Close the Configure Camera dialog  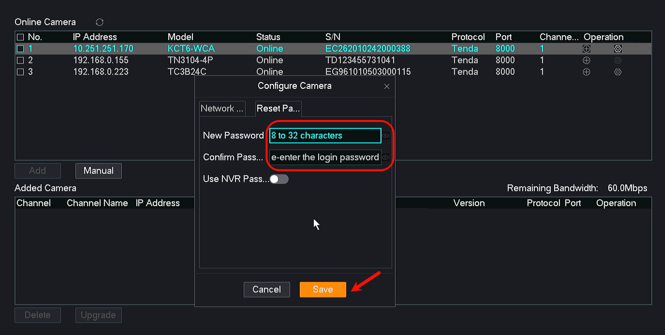click(386, 86)
